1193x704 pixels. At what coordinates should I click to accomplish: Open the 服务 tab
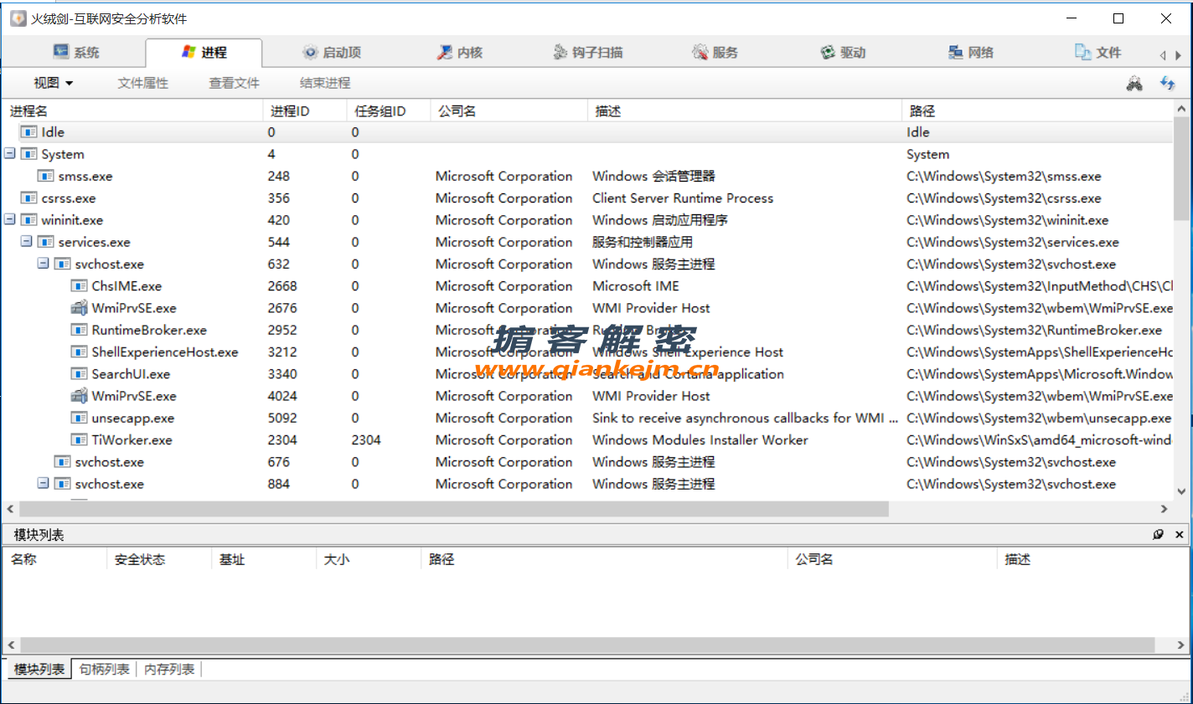pos(715,52)
